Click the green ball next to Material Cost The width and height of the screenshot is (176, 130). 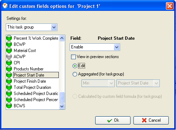coord(9,50)
